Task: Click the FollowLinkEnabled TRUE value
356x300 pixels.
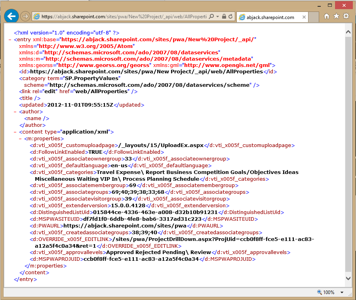Action: 95,152
